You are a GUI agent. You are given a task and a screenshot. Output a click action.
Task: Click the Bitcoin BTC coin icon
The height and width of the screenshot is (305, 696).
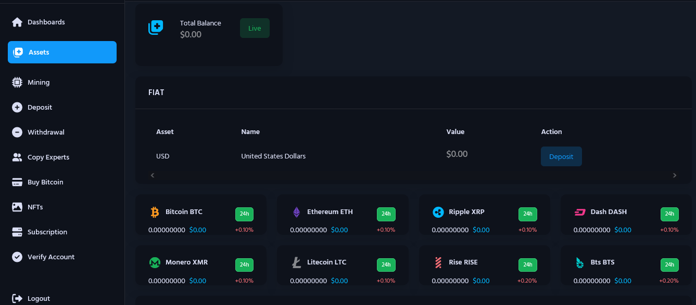coord(154,212)
